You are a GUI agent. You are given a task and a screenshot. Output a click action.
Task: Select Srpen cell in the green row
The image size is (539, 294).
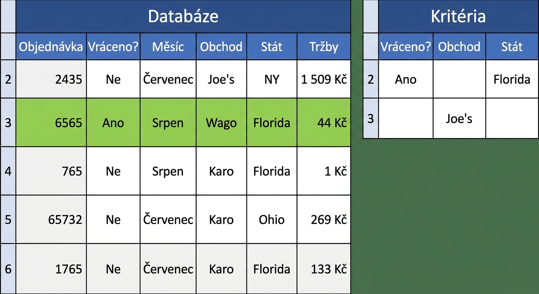[168, 122]
